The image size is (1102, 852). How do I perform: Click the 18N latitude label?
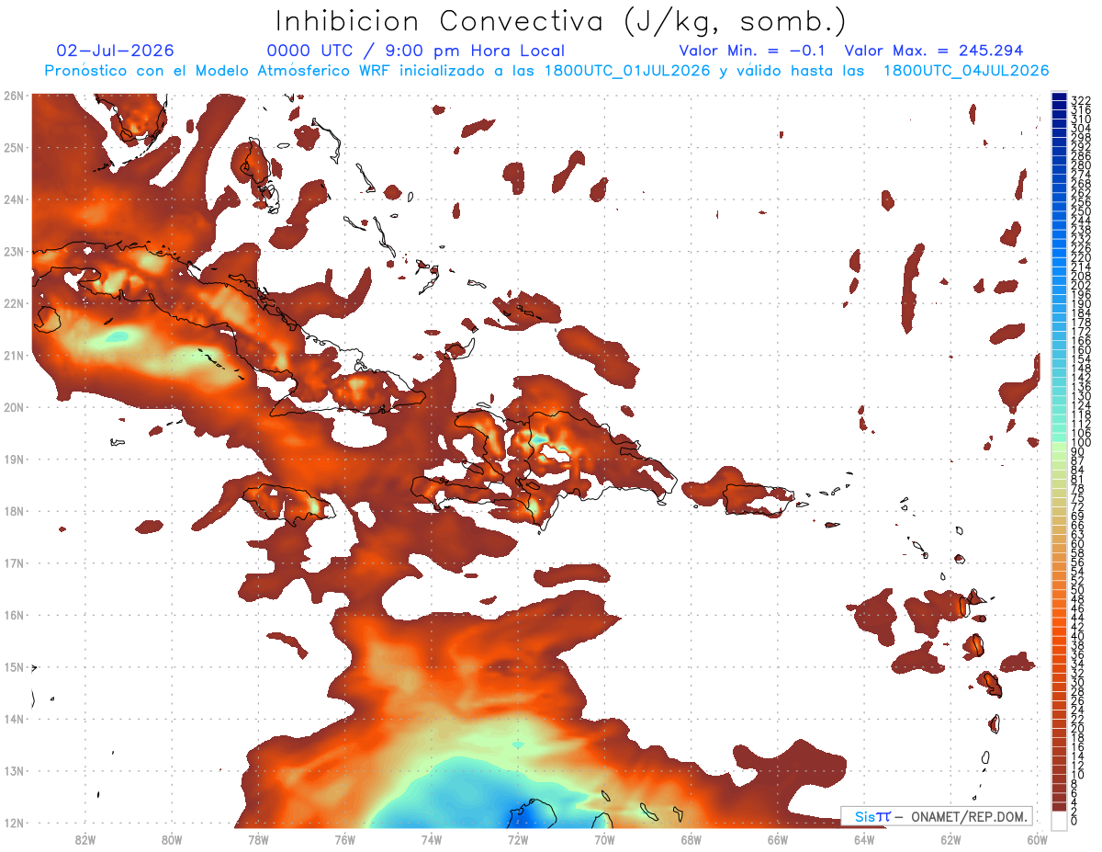pyautogui.click(x=13, y=511)
